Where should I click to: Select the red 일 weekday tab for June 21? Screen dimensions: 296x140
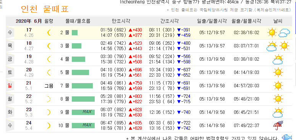(10, 86)
